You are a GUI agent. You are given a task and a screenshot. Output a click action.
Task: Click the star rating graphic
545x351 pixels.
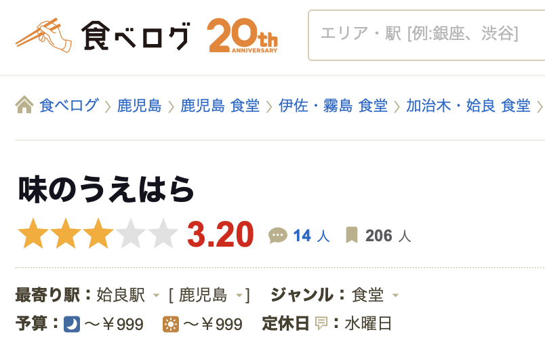(98, 234)
